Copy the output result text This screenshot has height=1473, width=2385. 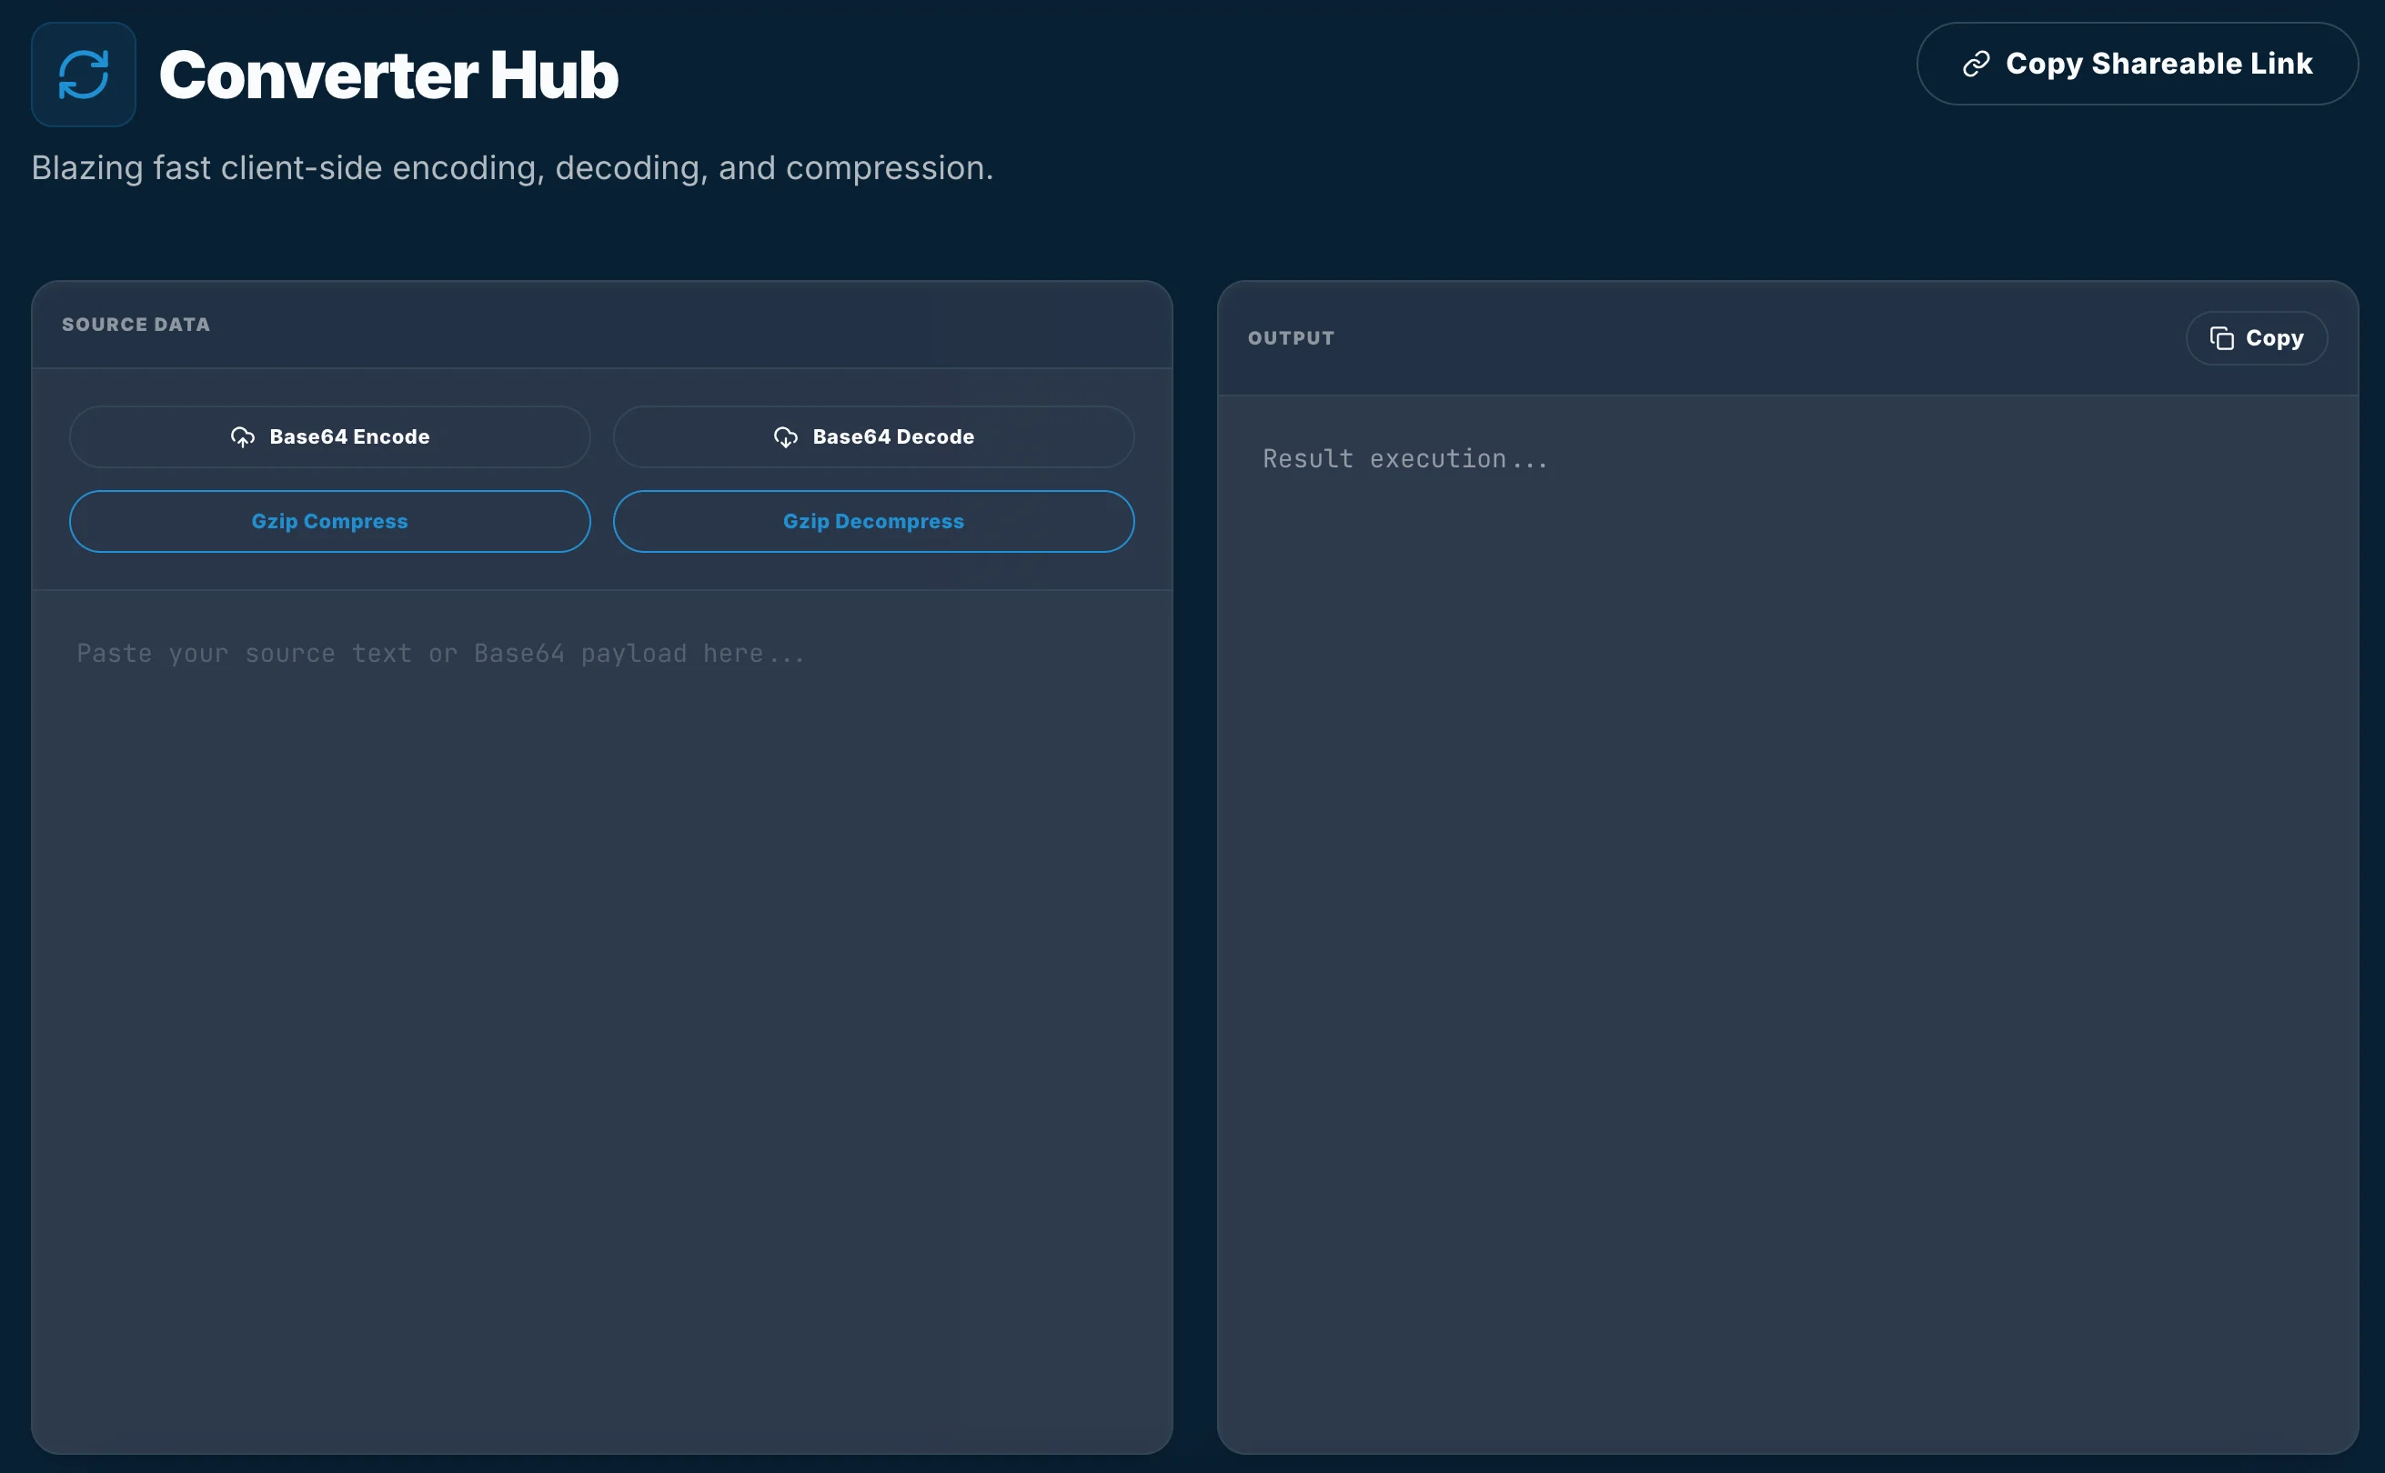coord(2256,337)
